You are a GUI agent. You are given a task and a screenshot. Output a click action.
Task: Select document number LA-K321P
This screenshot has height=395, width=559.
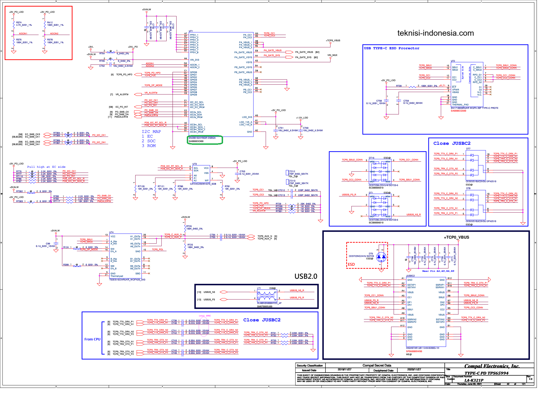tap(474, 380)
